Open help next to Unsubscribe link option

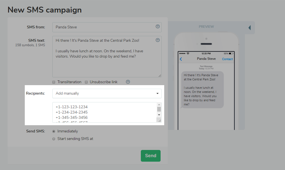point(128,82)
